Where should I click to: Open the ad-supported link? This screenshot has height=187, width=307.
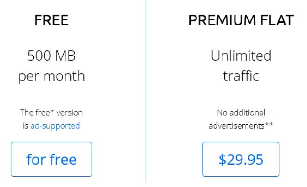pyautogui.click(x=55, y=126)
